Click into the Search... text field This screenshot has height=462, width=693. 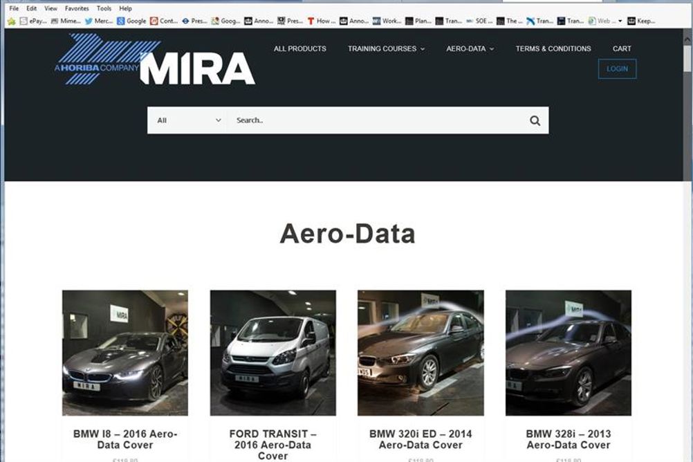(376, 120)
